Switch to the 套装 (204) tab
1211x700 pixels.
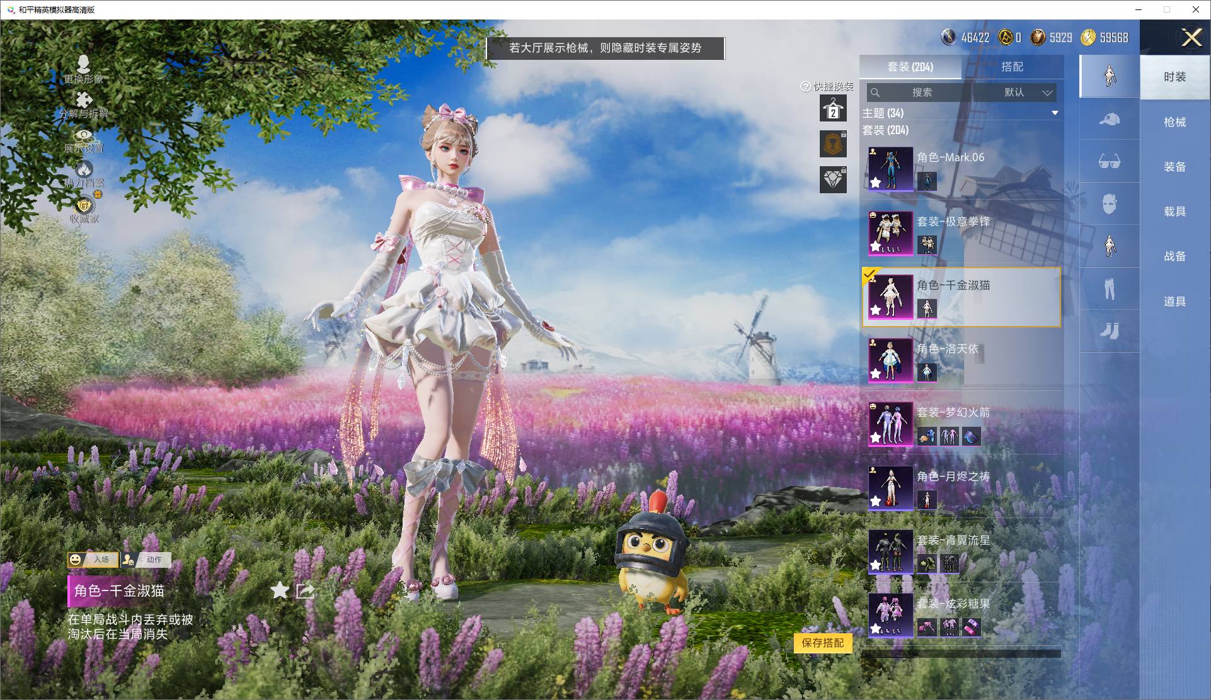pos(910,67)
